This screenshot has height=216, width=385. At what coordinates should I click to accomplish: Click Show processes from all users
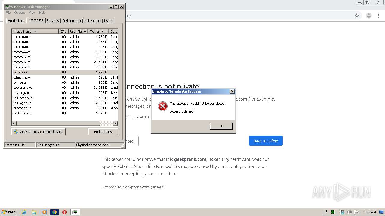click(38, 132)
